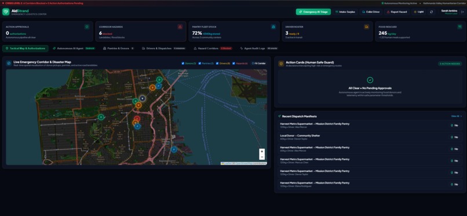
Task: Open the Agent Audit Logs tab
Action: point(258,48)
